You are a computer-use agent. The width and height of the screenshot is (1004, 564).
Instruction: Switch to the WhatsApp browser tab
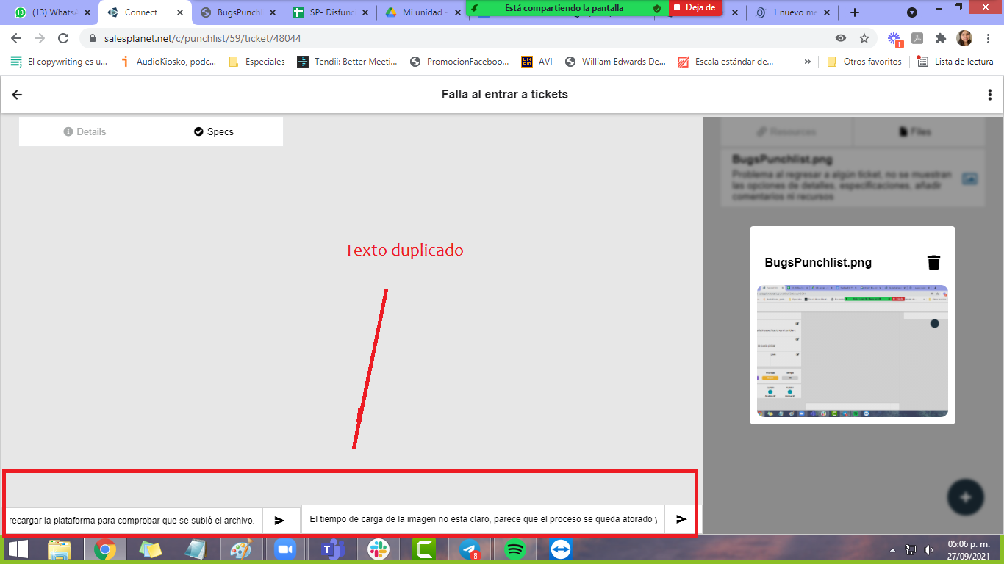pos(50,12)
